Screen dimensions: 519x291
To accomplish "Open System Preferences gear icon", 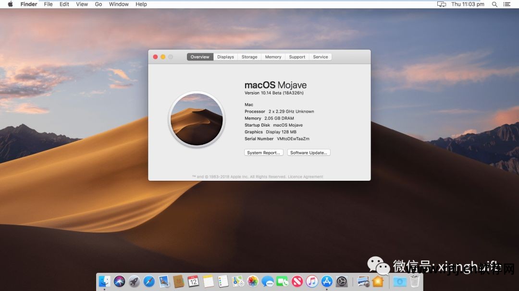I will tap(342, 281).
